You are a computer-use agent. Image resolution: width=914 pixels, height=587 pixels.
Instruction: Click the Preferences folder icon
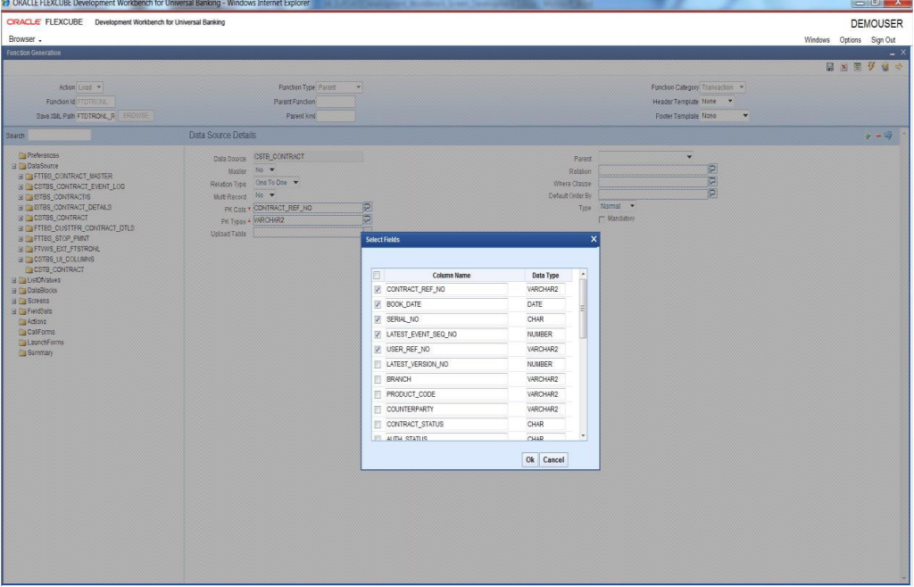pyautogui.click(x=22, y=155)
